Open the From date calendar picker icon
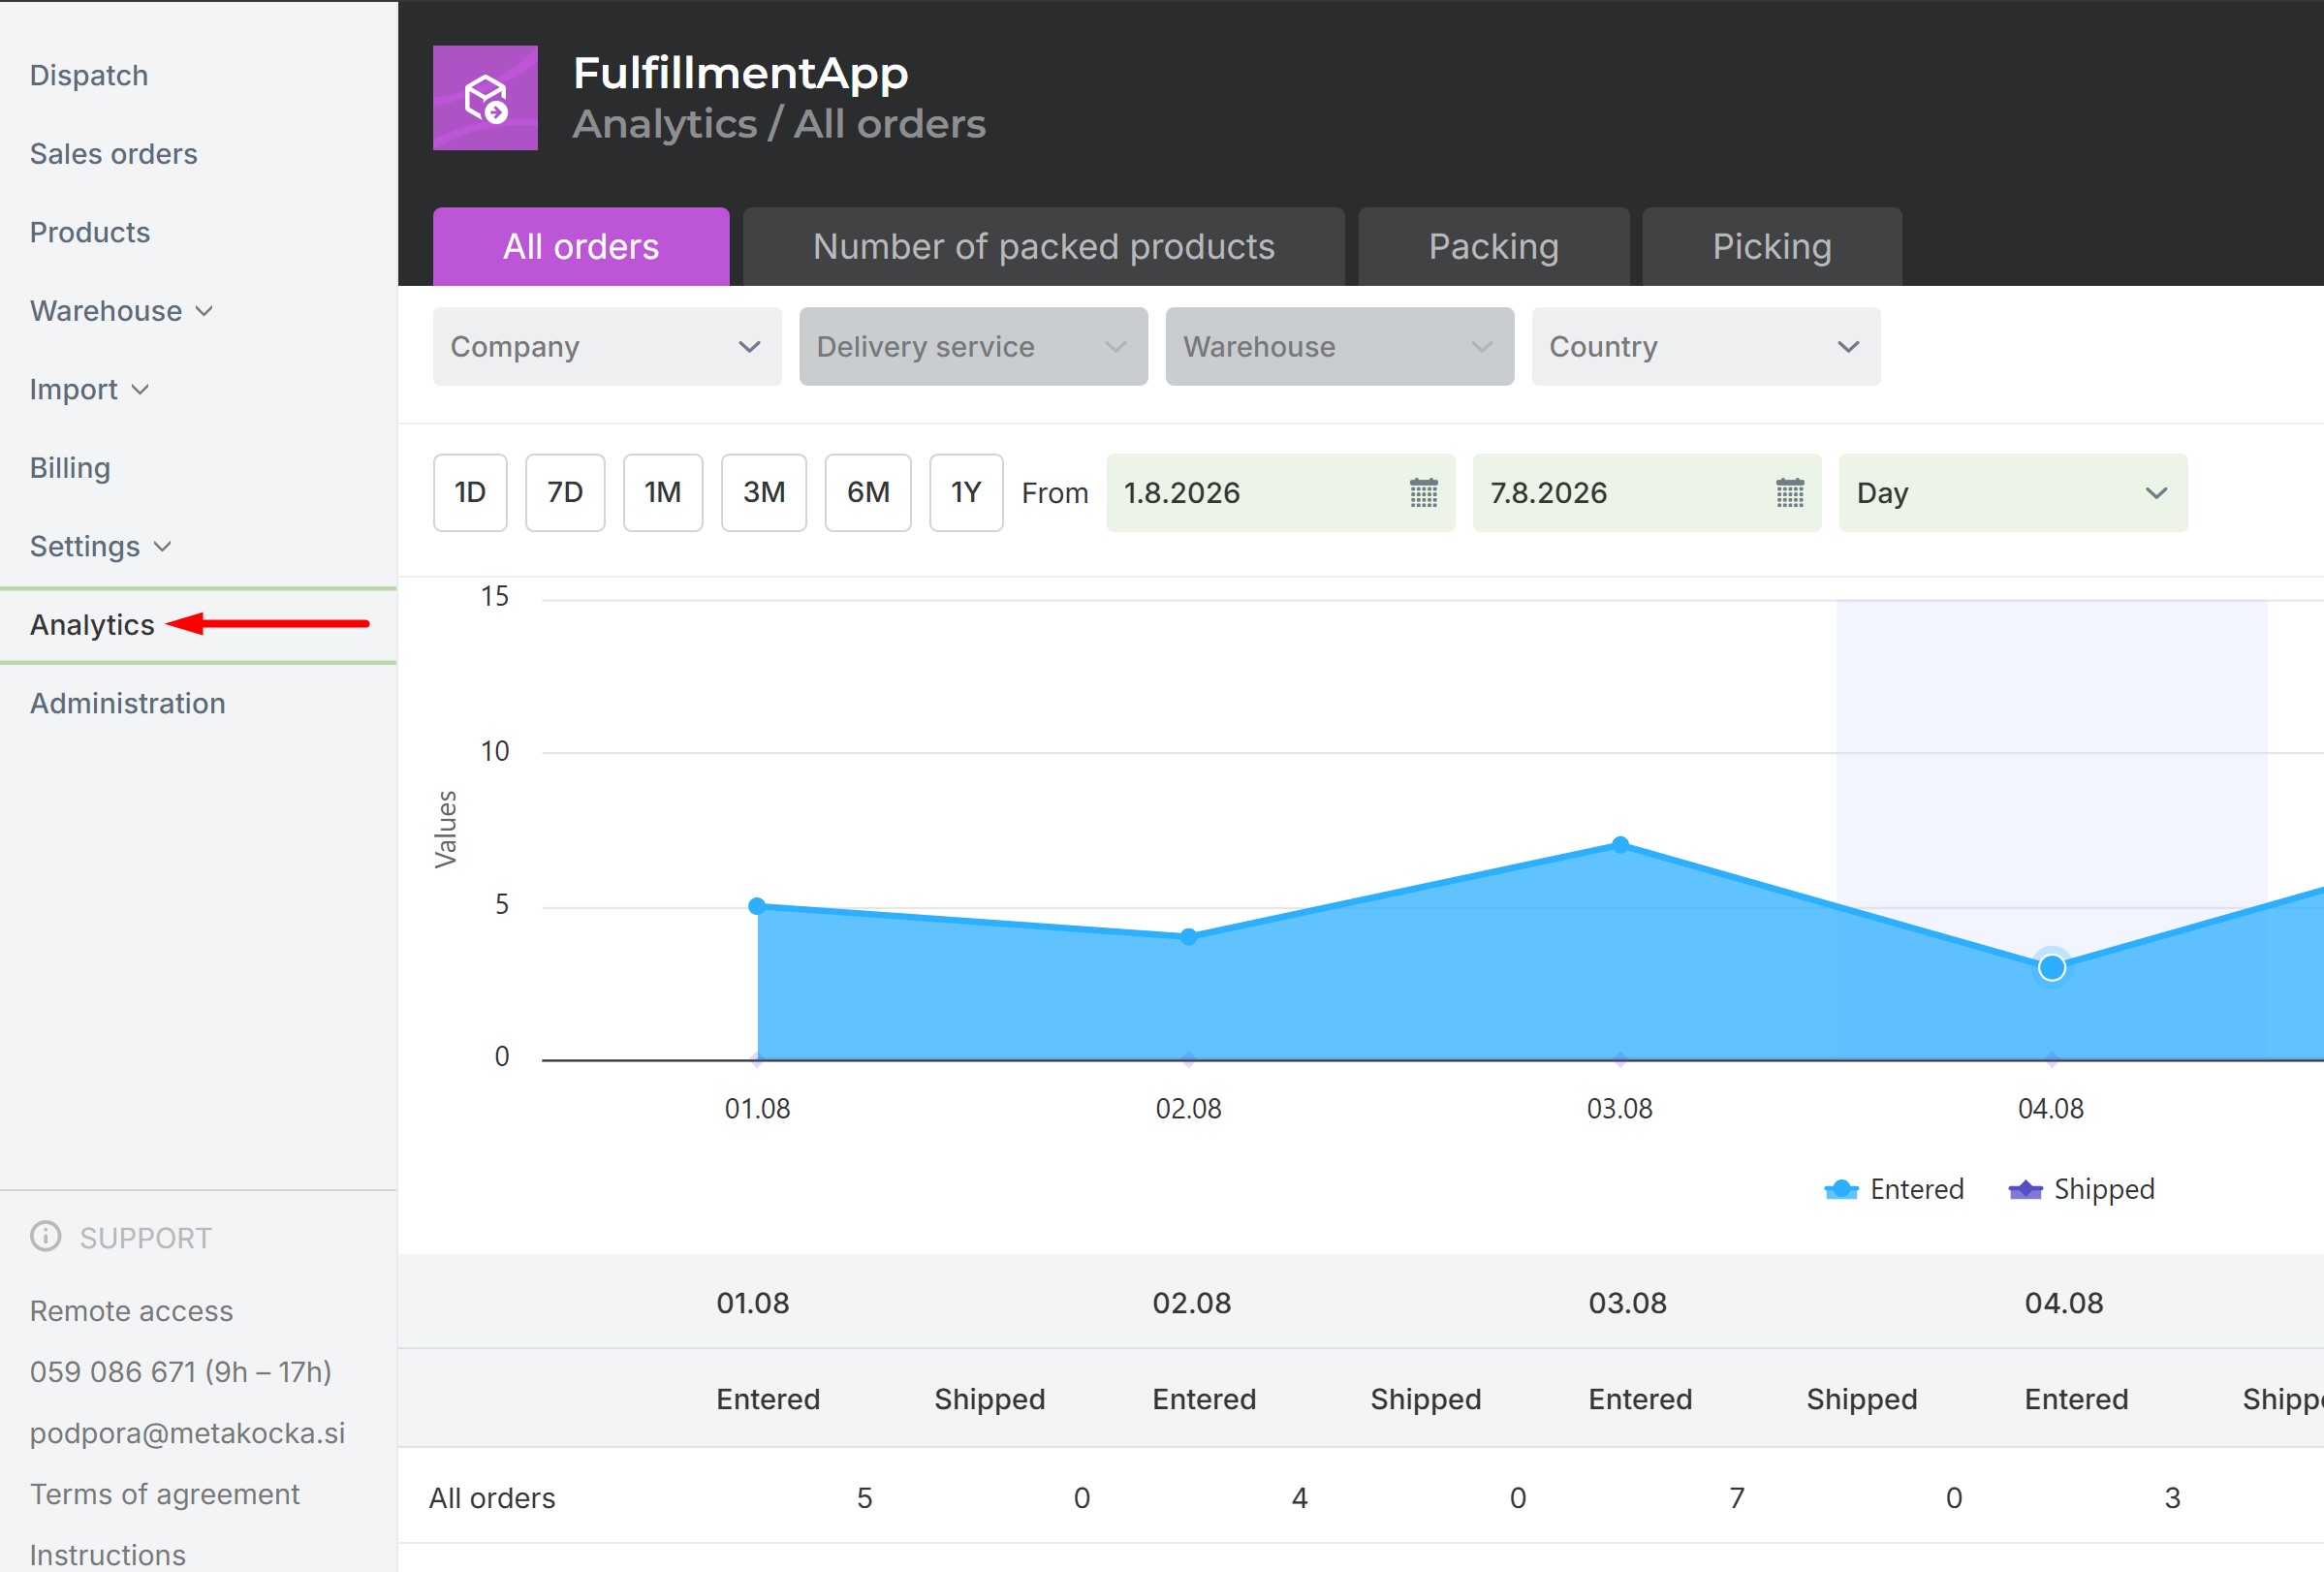2324x1572 pixels. point(1423,493)
